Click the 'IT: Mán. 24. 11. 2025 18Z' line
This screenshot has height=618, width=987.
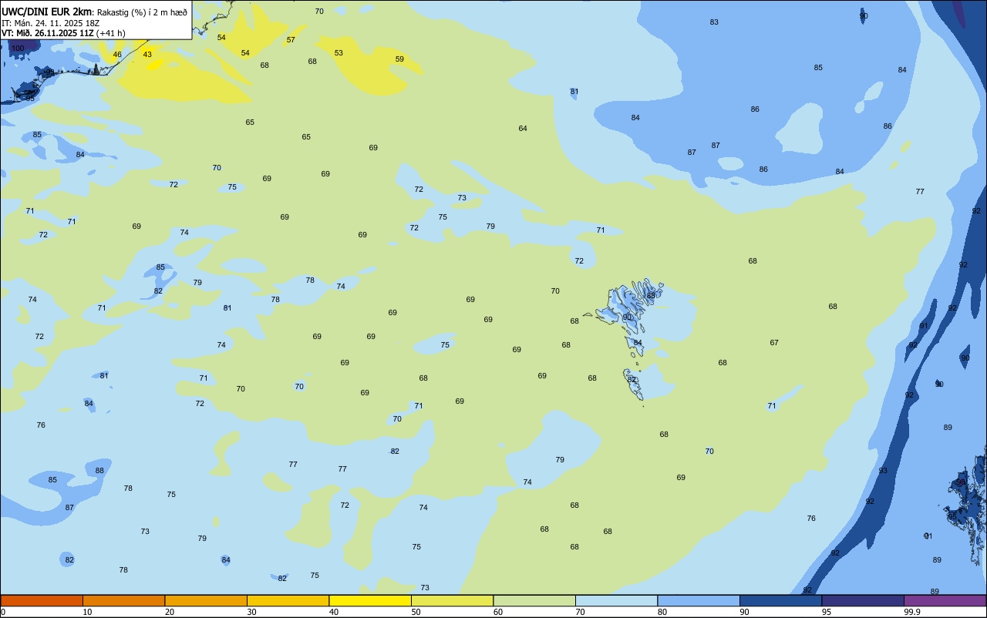click(x=51, y=22)
